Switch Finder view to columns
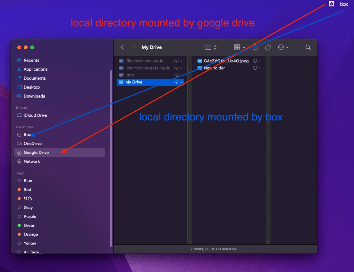354x272 pixels. click(x=208, y=47)
